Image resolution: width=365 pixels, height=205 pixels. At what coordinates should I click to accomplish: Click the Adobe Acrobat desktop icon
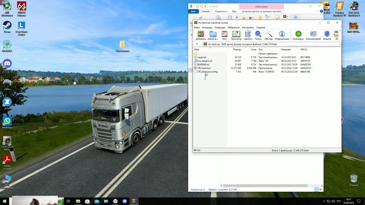tap(7, 162)
